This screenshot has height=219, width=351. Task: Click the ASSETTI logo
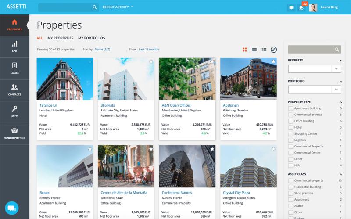point(16,7)
